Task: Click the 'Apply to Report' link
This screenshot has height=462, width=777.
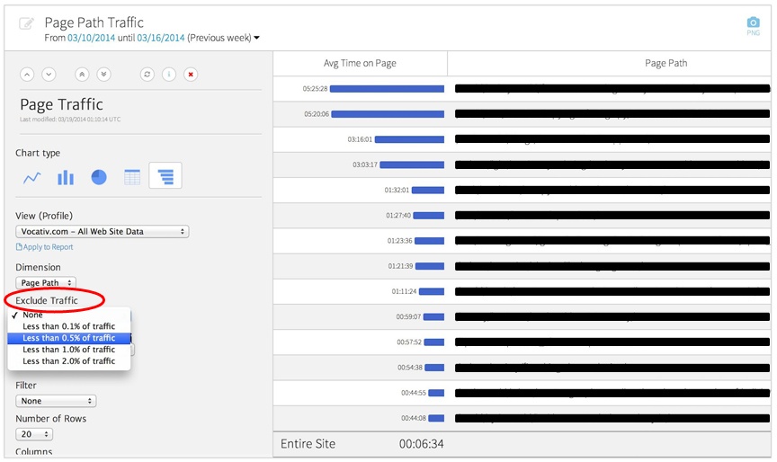Action: click(48, 247)
